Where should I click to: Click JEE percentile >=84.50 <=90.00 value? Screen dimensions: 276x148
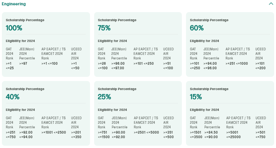pyautogui.click(x=211, y=135)
